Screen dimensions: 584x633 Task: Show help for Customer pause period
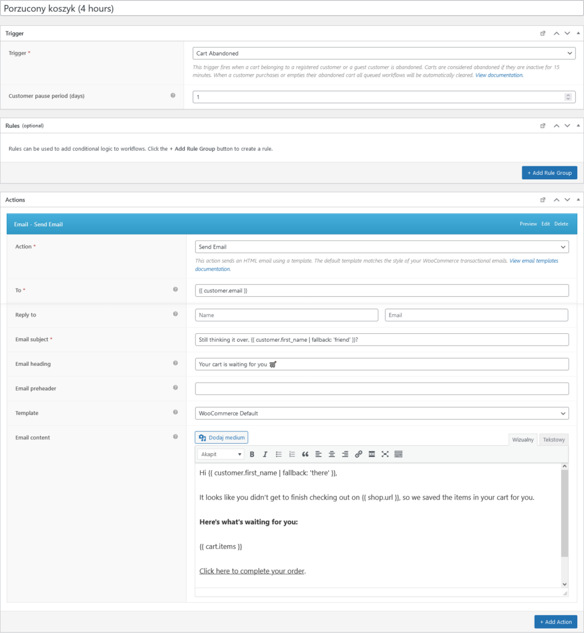(173, 95)
